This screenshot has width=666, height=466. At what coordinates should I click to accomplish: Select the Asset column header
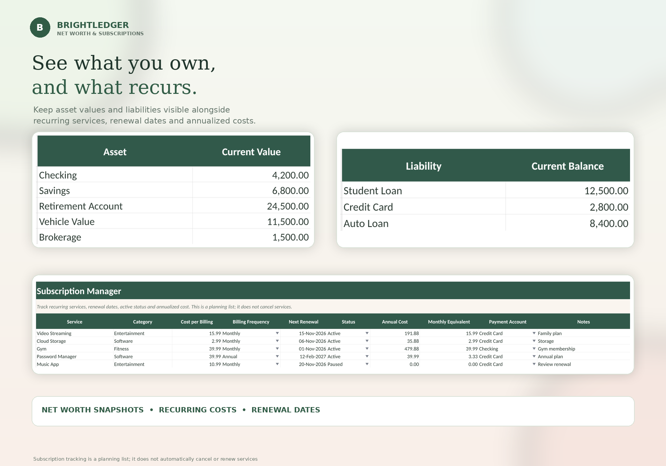pos(115,151)
